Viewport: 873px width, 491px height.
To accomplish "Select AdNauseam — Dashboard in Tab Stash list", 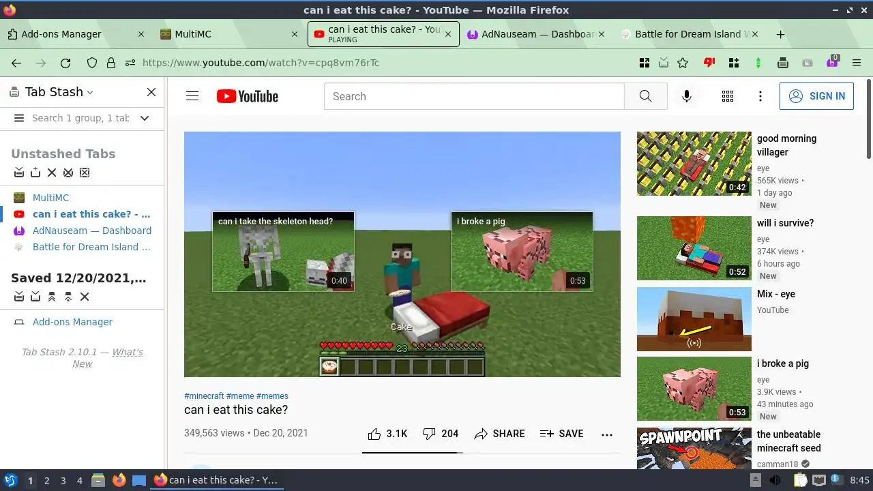I will (x=92, y=230).
